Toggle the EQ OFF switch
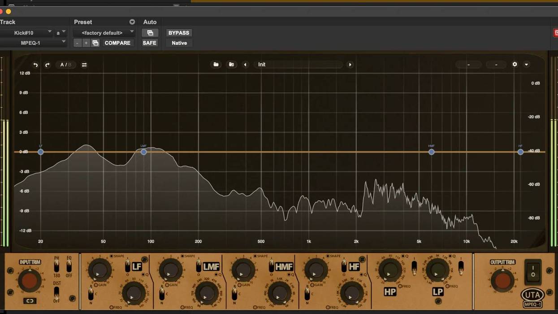Image resolution: width=558 pixels, height=314 pixels. [69, 267]
